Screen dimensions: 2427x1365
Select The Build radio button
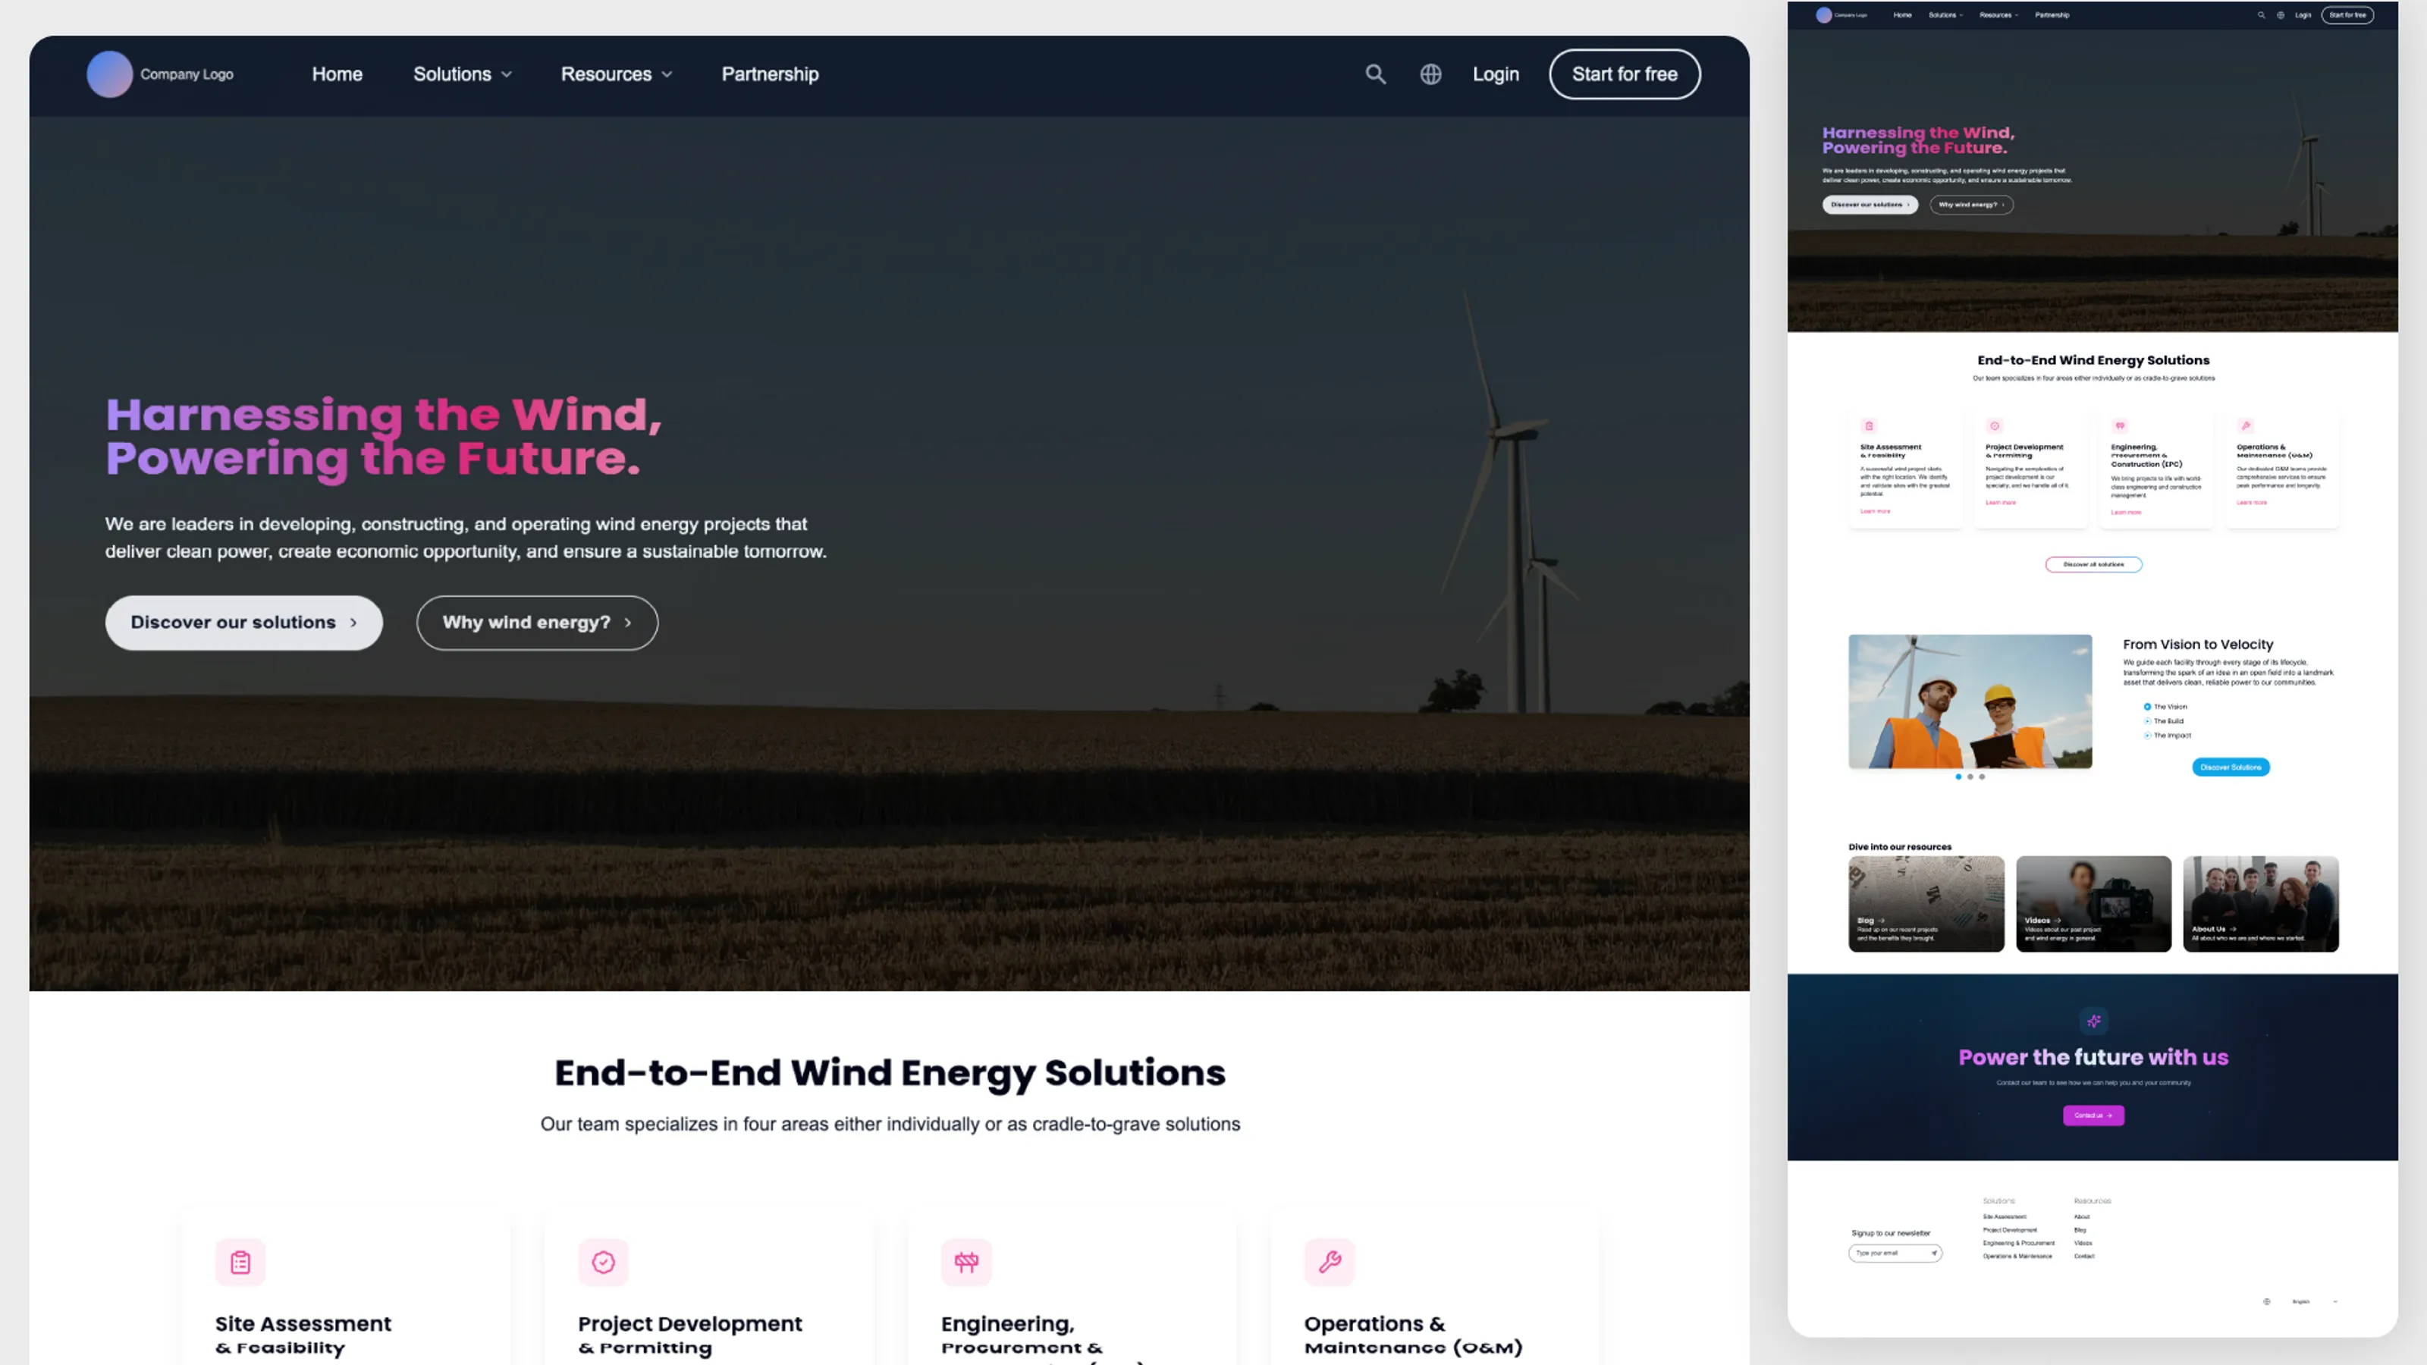2148,722
